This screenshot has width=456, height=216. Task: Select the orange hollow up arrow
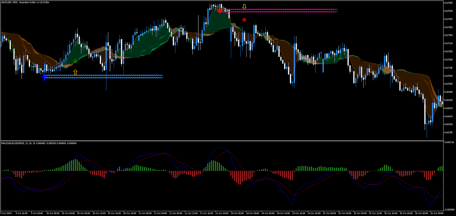tap(75, 72)
